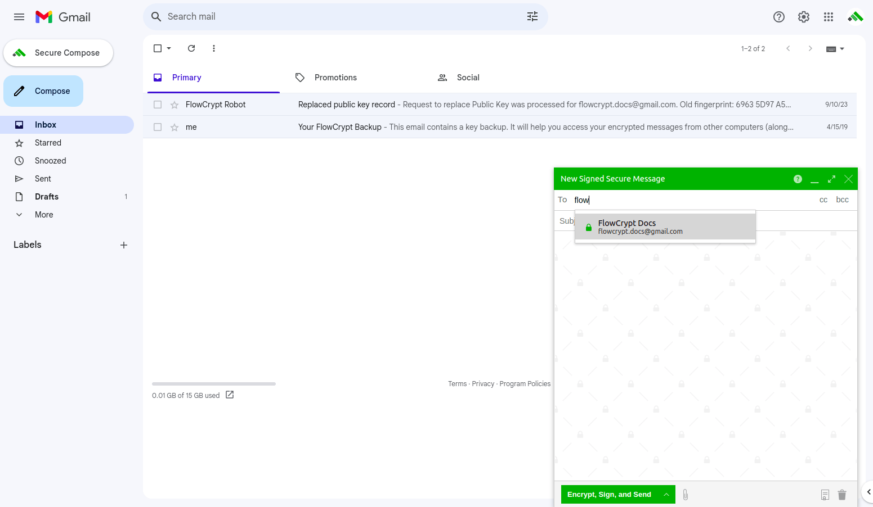
Task: Attach a file with the paperclip icon
Action: click(x=685, y=495)
